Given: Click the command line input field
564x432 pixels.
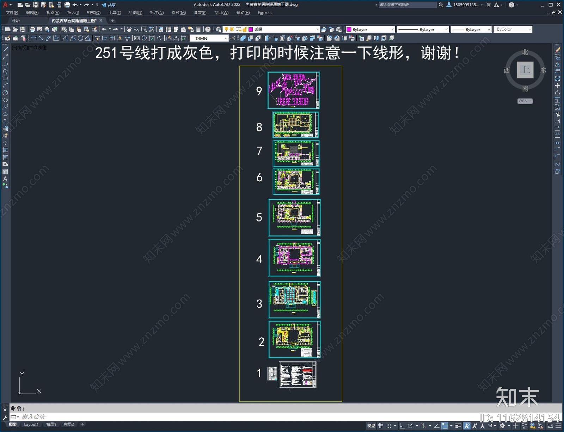Looking at the screenshot, I should click(x=286, y=417).
